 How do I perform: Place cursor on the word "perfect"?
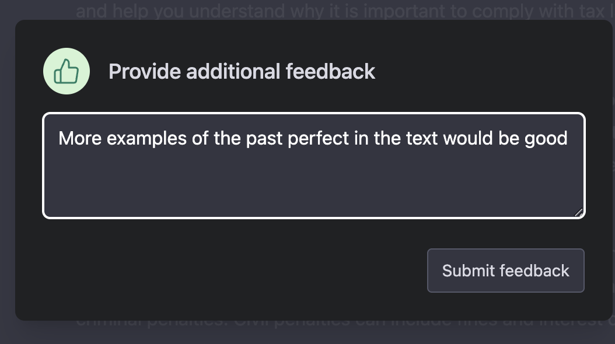tap(318, 138)
